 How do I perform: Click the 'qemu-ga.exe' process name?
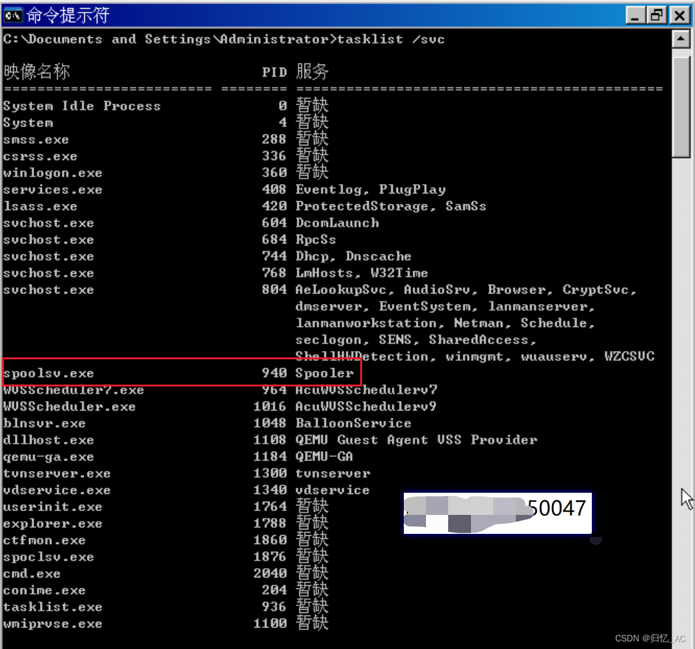point(48,457)
